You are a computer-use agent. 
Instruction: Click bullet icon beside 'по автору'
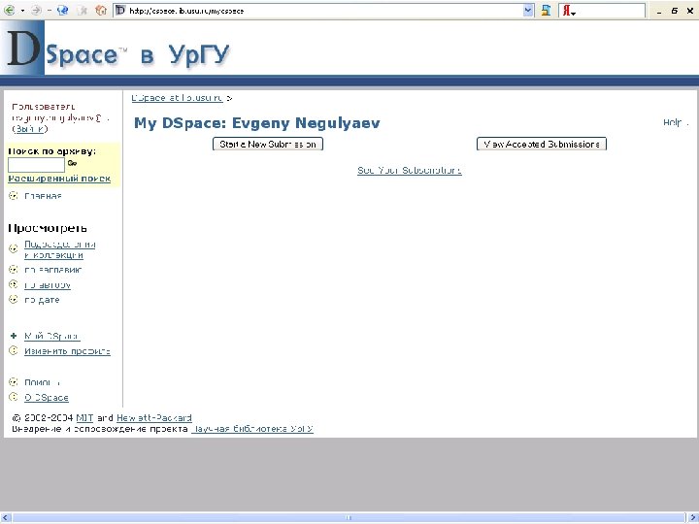click(x=14, y=284)
